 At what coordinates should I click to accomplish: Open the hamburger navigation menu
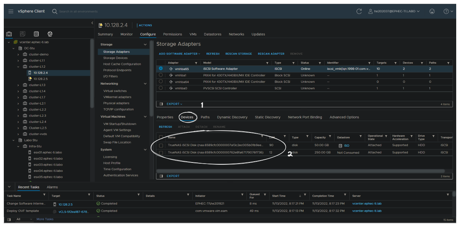pos(11,11)
